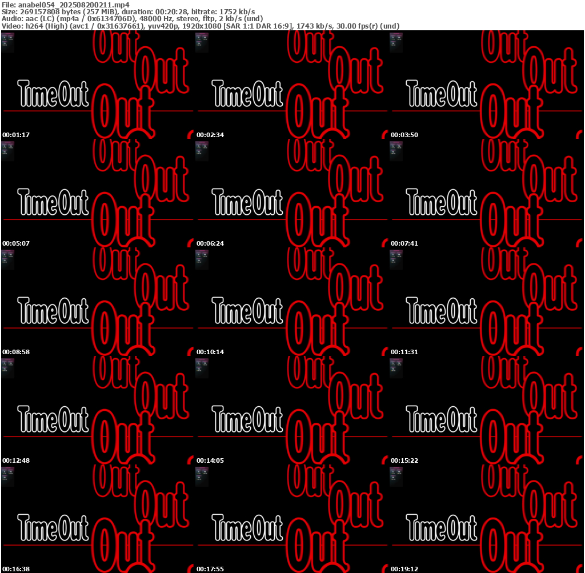Click the 00:02:34 timestamp label
The height and width of the screenshot is (573, 585).
[210, 135]
